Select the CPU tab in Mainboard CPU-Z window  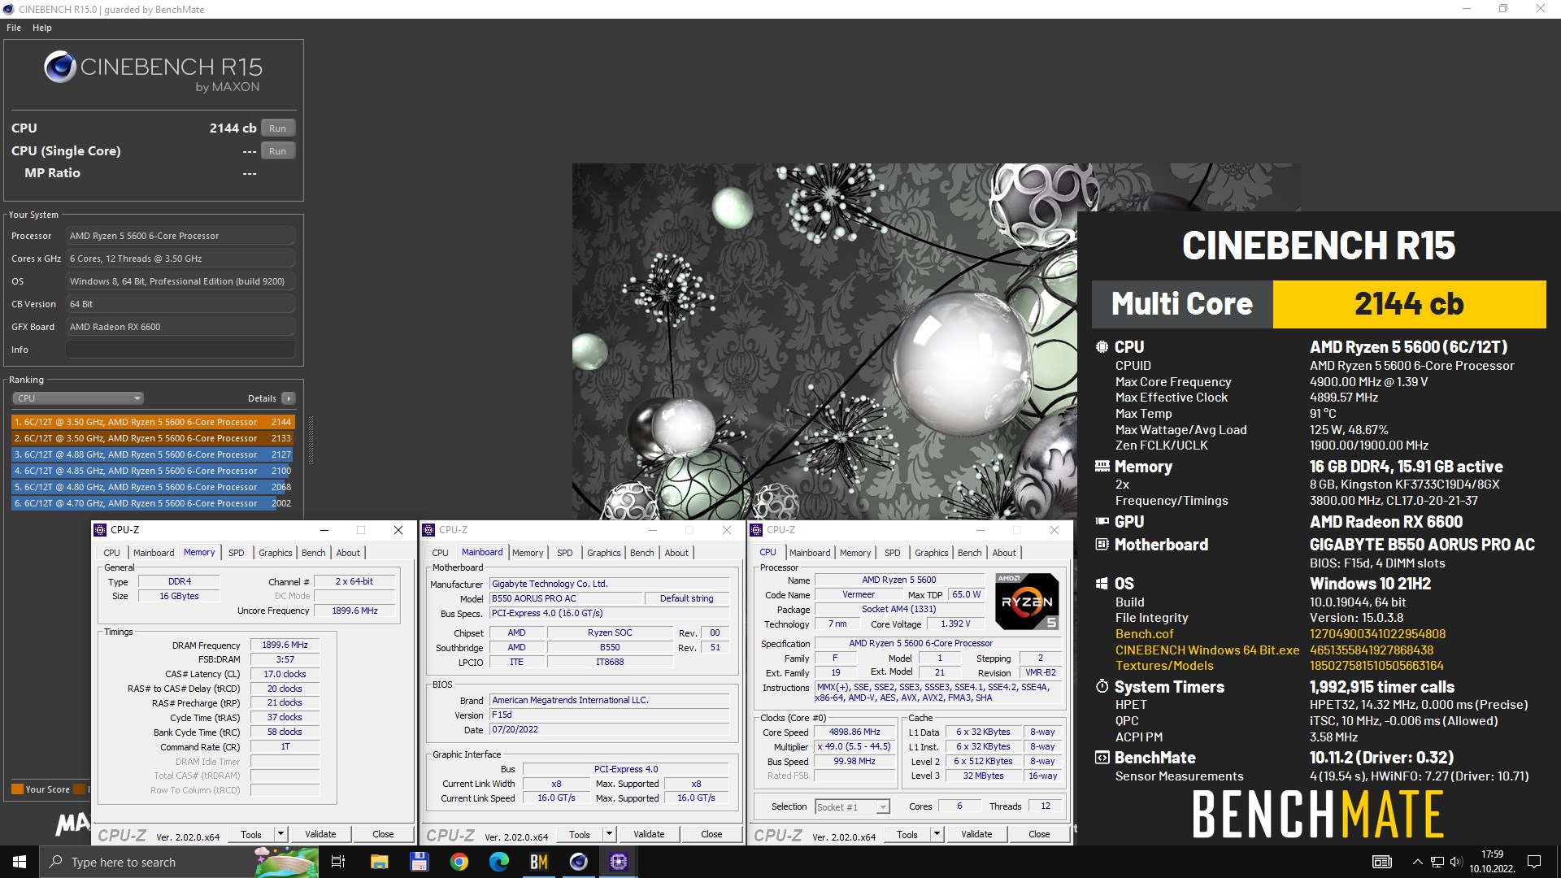coord(440,553)
